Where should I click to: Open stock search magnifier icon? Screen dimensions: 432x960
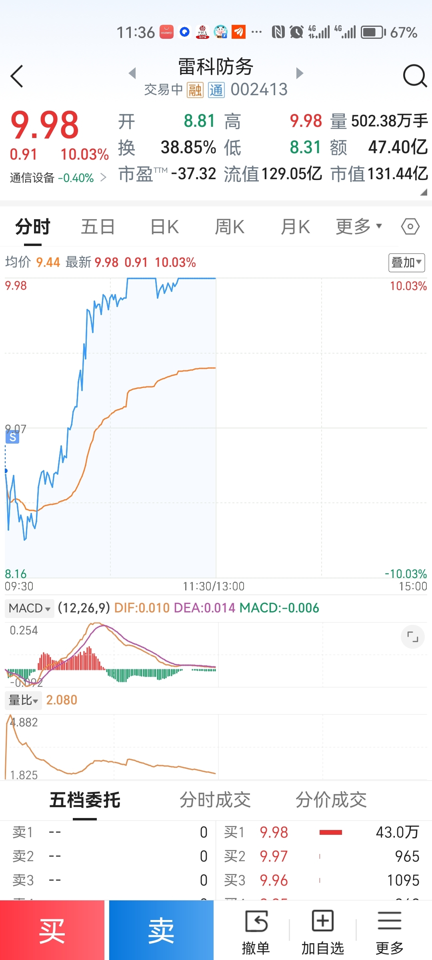click(x=414, y=76)
